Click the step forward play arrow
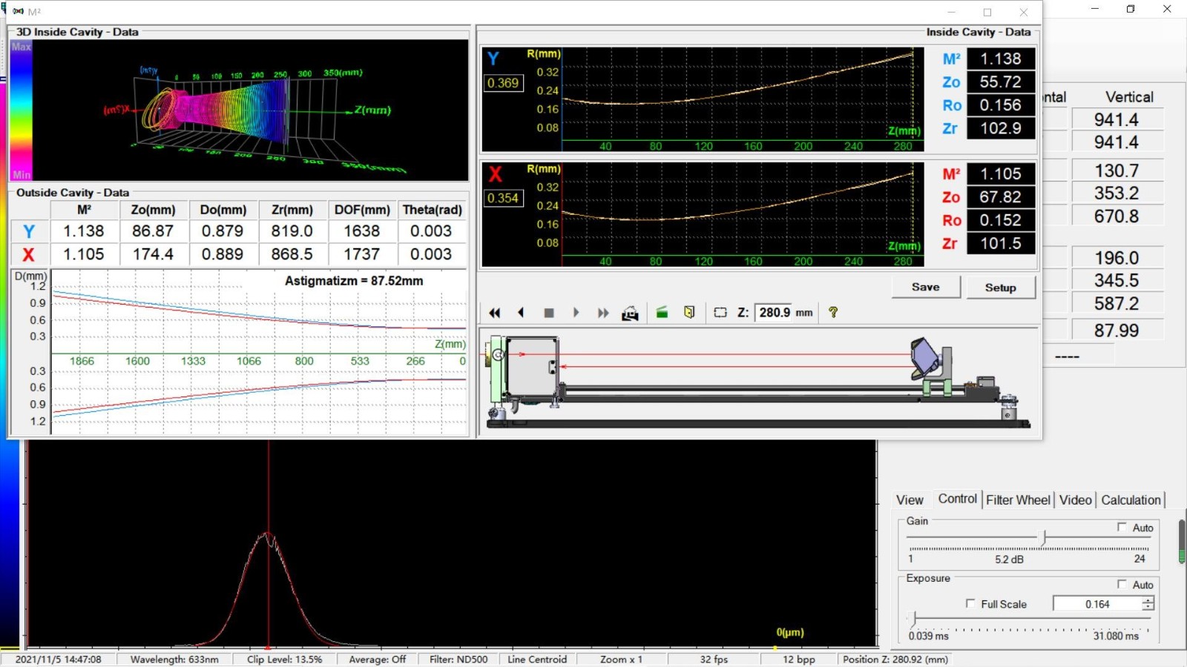1187x667 pixels. pyautogui.click(x=576, y=313)
